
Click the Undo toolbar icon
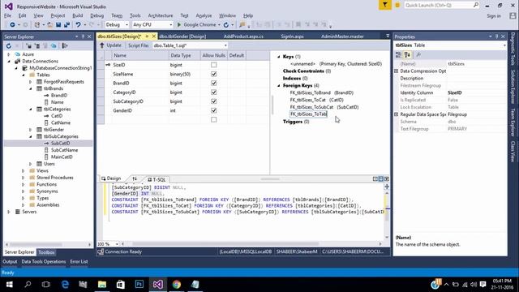[78, 25]
